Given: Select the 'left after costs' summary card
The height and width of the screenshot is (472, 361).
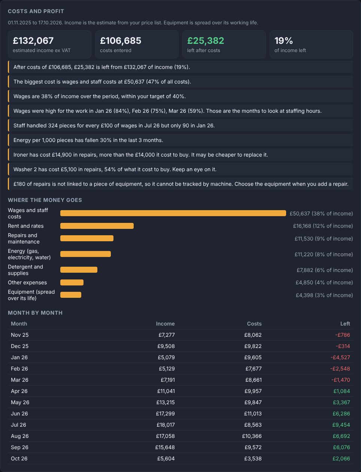Looking at the screenshot, I should pos(224,44).
